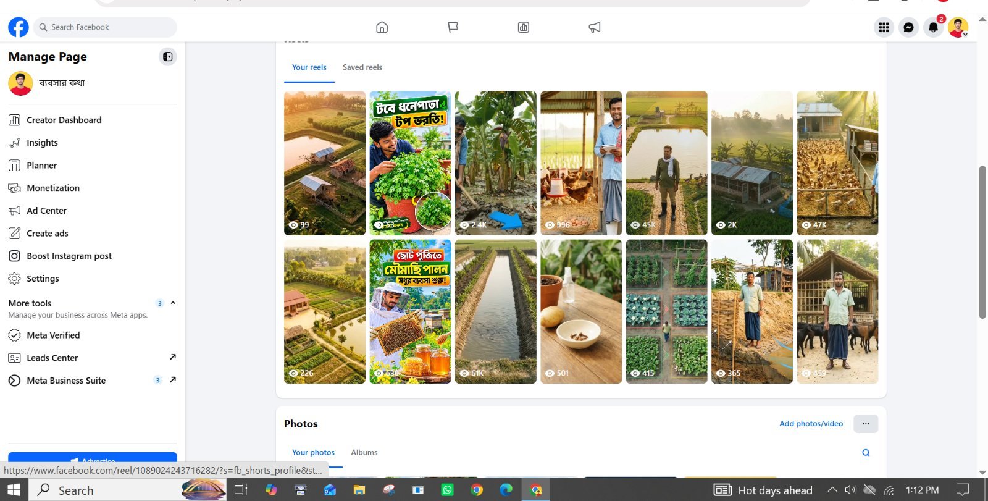This screenshot has height=501, width=988.
Task: Open the account profile picture menu
Action: coord(958,27)
